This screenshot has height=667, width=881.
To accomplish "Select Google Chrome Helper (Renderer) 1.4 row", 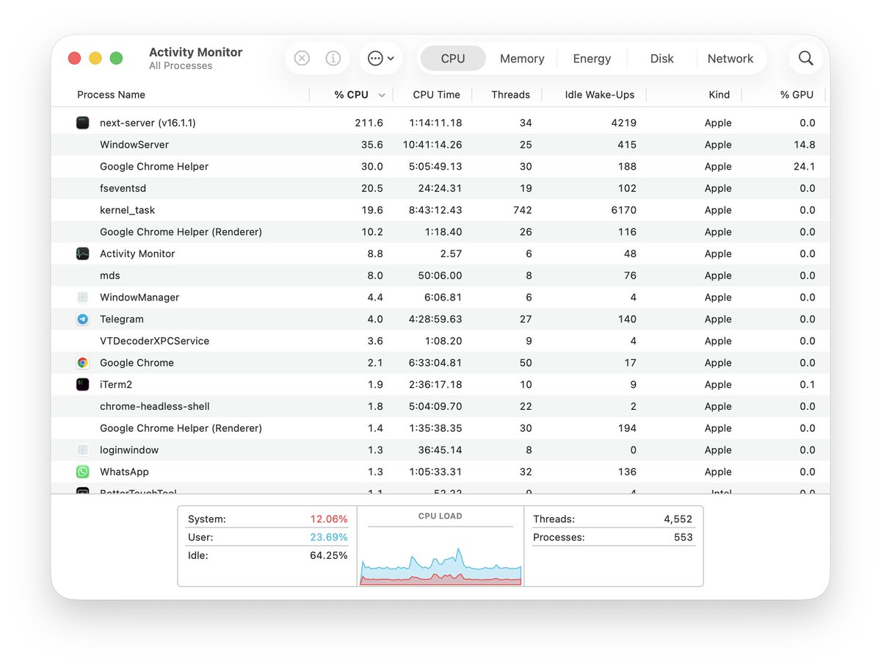I will 440,428.
